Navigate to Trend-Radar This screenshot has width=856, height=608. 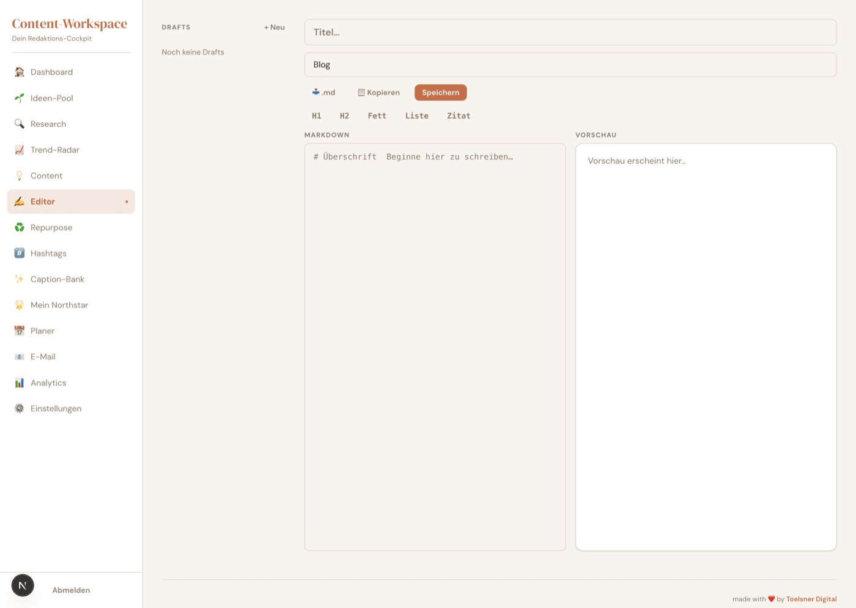coord(71,150)
